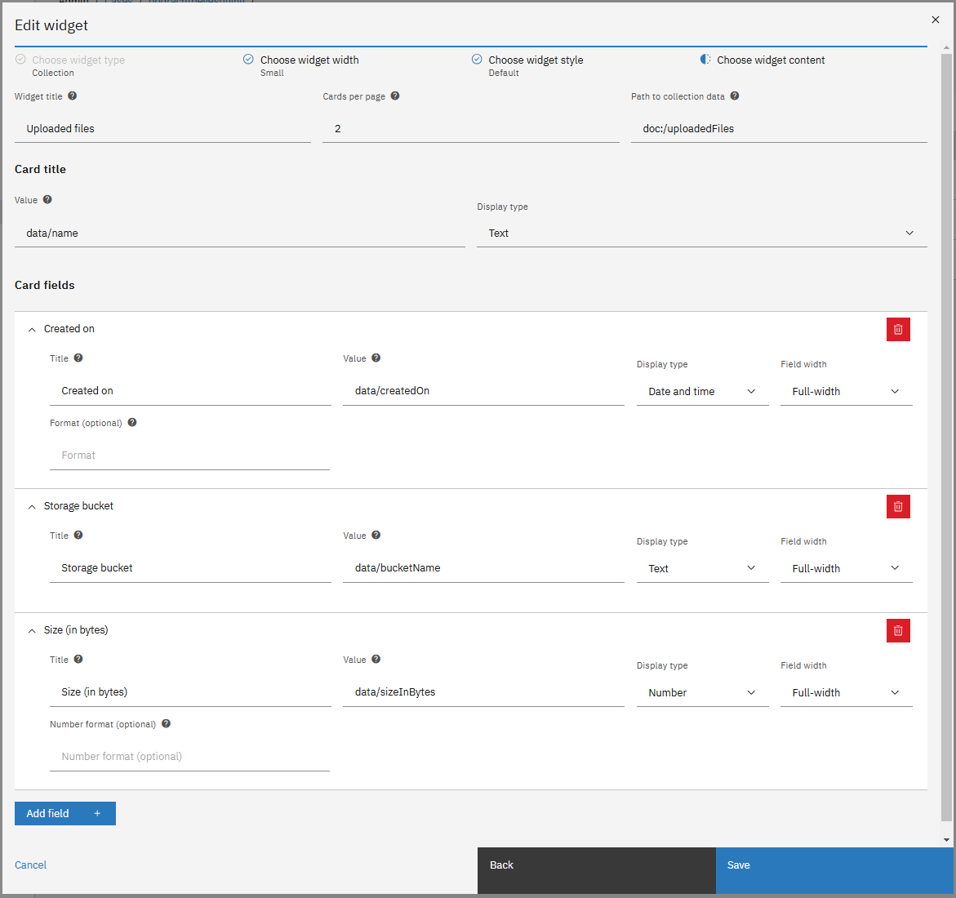956x898 pixels.
Task: Open Field width dropdown for Storage bucket
Action: coord(846,569)
